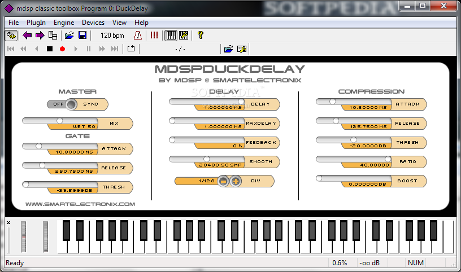Click the chain/engine icon at toolbar start
Image resolution: width=461 pixels, height=272 pixels.
click(11, 36)
